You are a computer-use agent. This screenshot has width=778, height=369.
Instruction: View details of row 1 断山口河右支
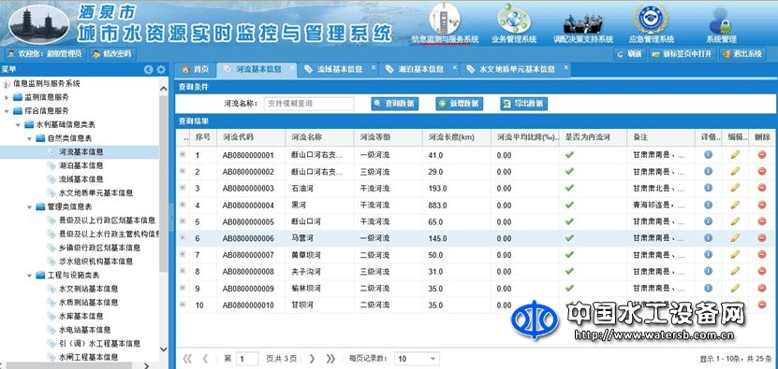pos(708,154)
